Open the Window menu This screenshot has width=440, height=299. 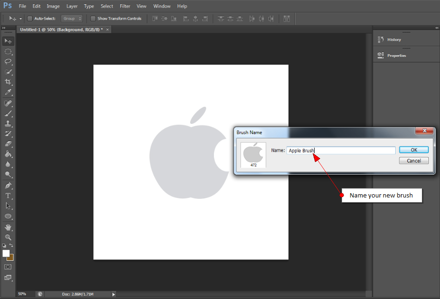(x=162, y=6)
